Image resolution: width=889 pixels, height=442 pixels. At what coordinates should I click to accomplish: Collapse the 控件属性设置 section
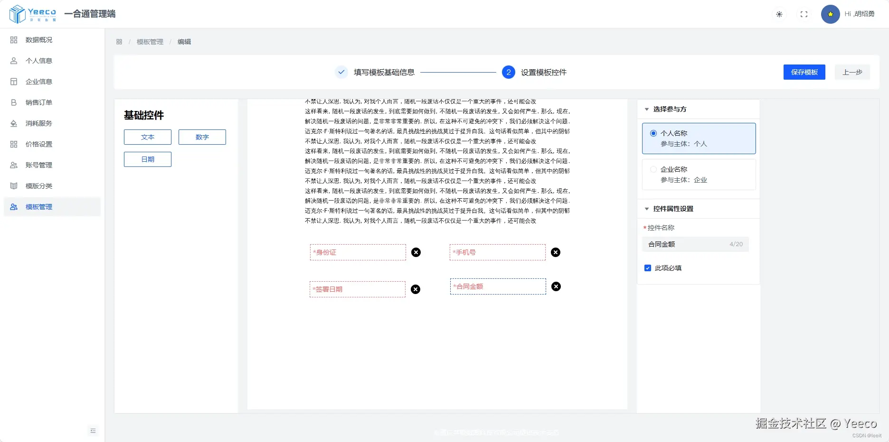tap(647, 209)
